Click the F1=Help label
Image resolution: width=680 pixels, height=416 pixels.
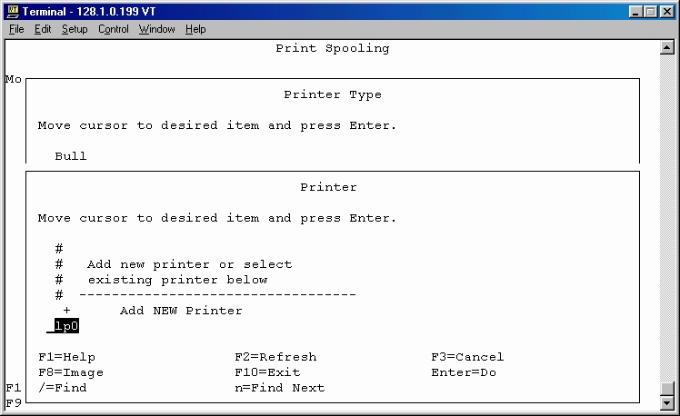pyautogui.click(x=66, y=357)
